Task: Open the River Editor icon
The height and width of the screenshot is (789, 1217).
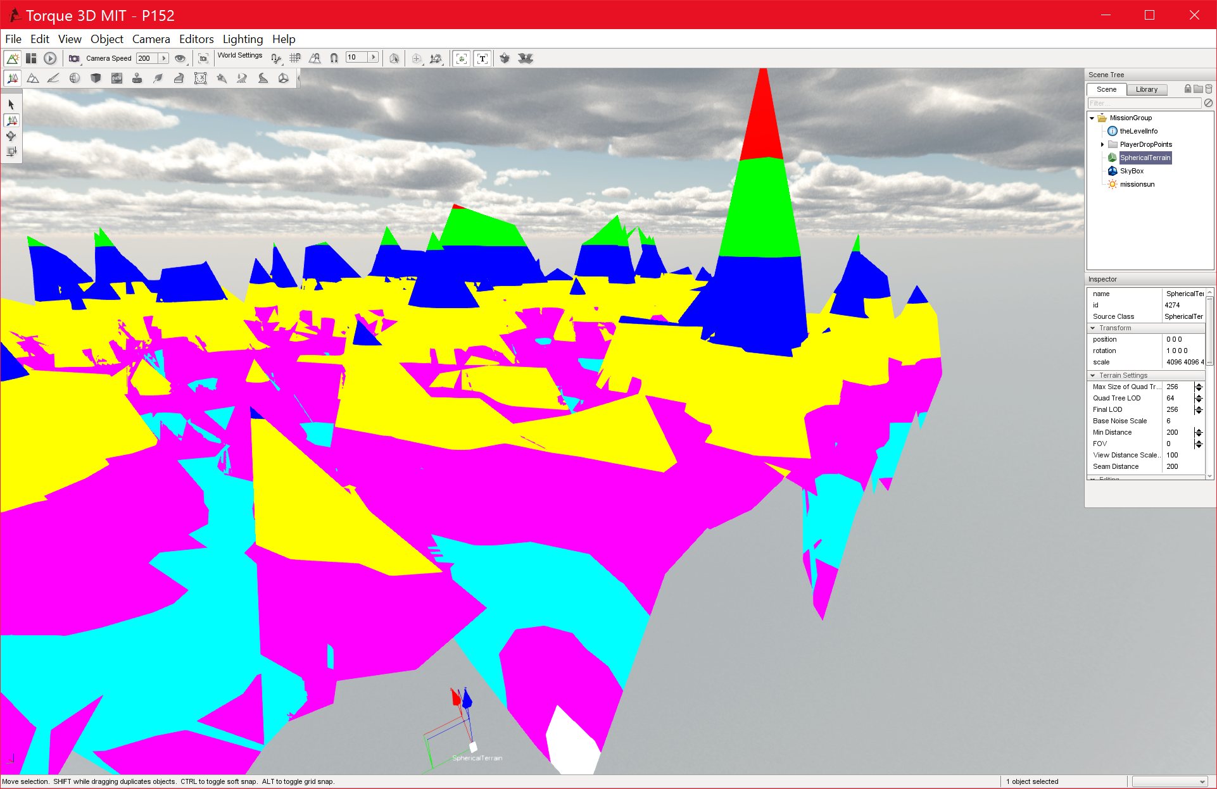Action: (242, 78)
